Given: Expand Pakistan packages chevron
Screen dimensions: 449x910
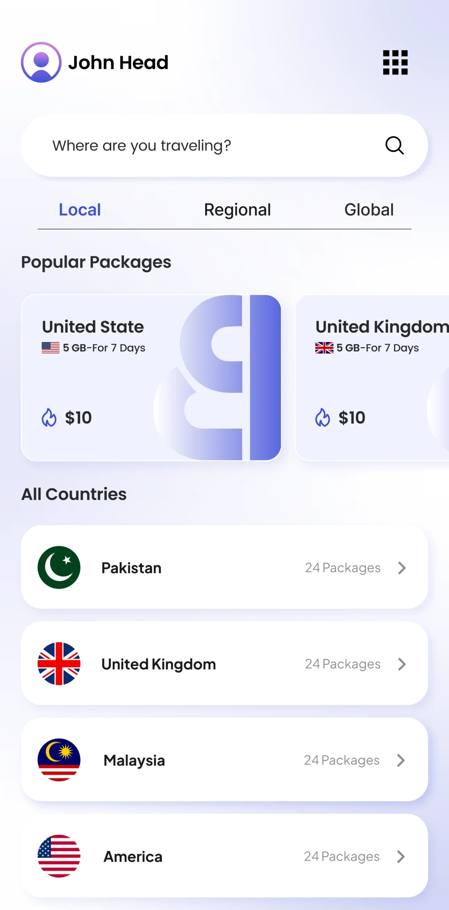Looking at the screenshot, I should (402, 568).
